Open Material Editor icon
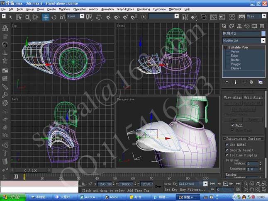The image size is (268, 201). pos(232,17)
